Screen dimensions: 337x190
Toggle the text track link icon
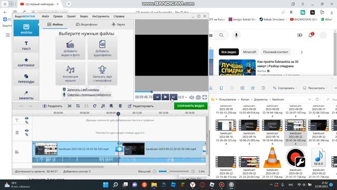27,122
